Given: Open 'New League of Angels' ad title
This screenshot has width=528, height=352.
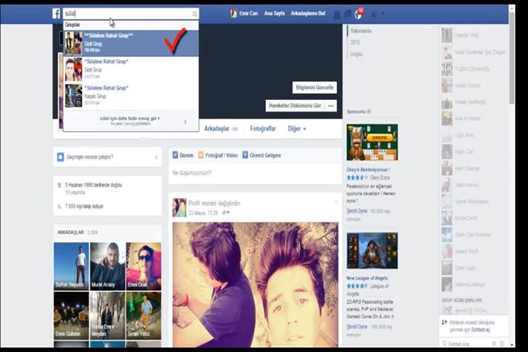Looking at the screenshot, I should click(x=367, y=278).
